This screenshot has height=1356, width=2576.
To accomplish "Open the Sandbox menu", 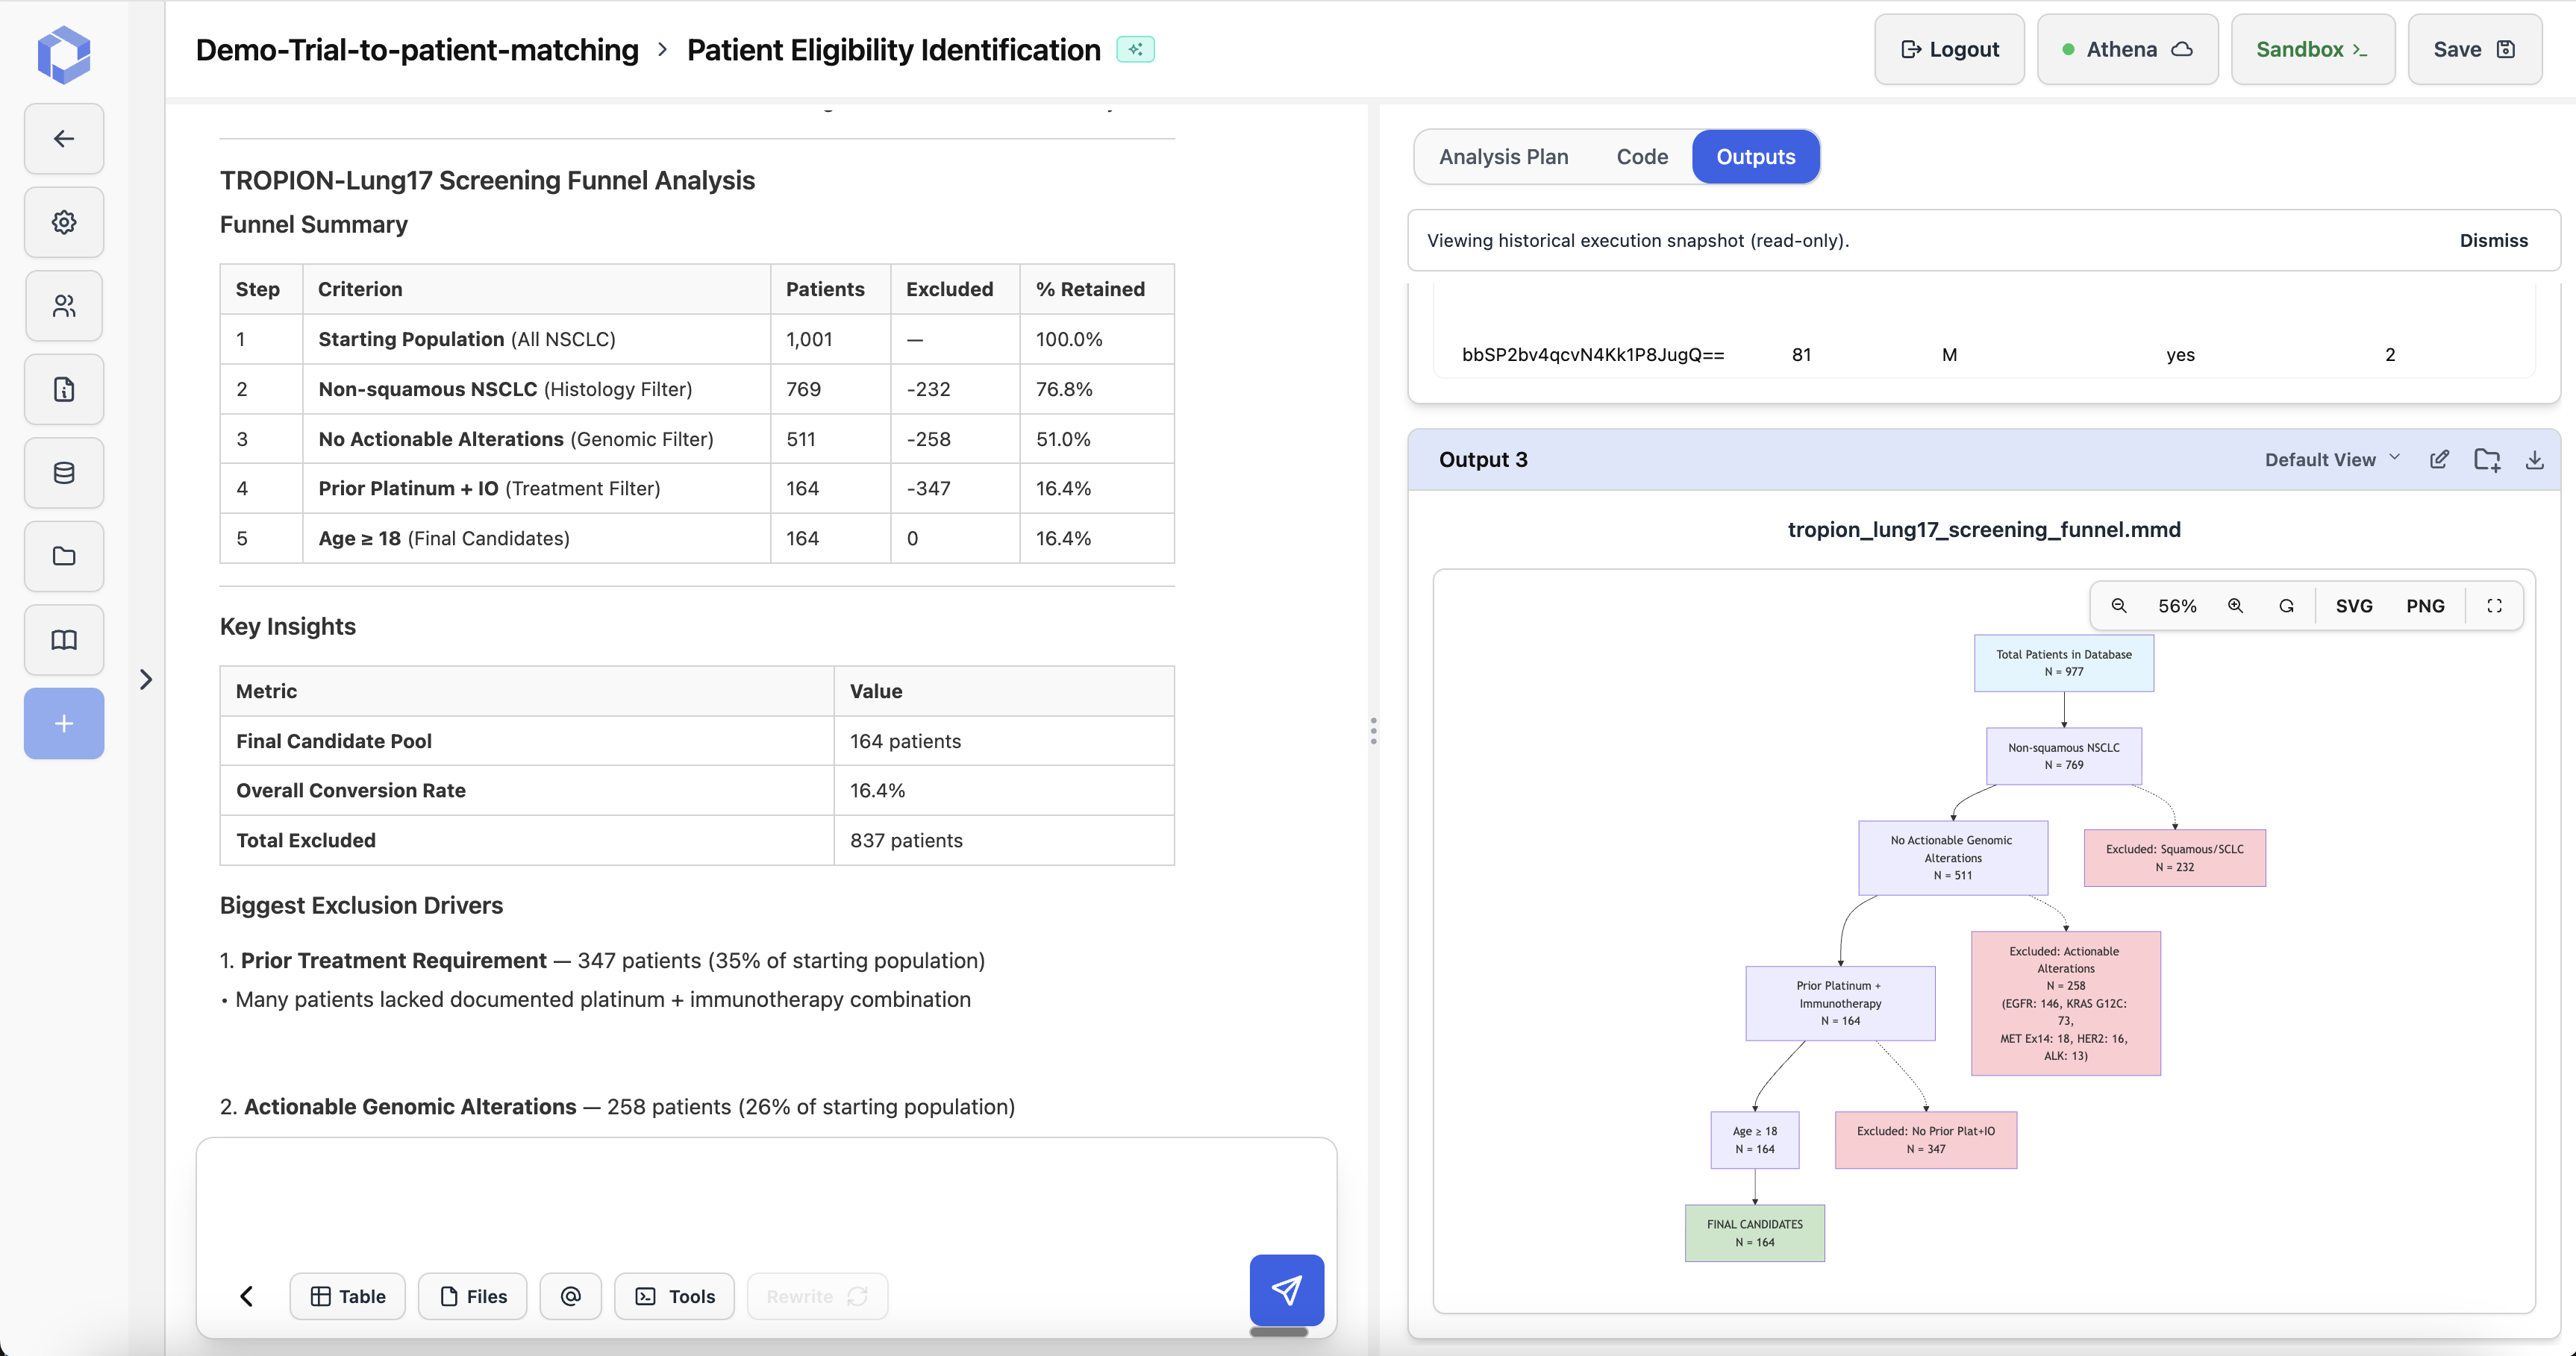I will point(2312,48).
